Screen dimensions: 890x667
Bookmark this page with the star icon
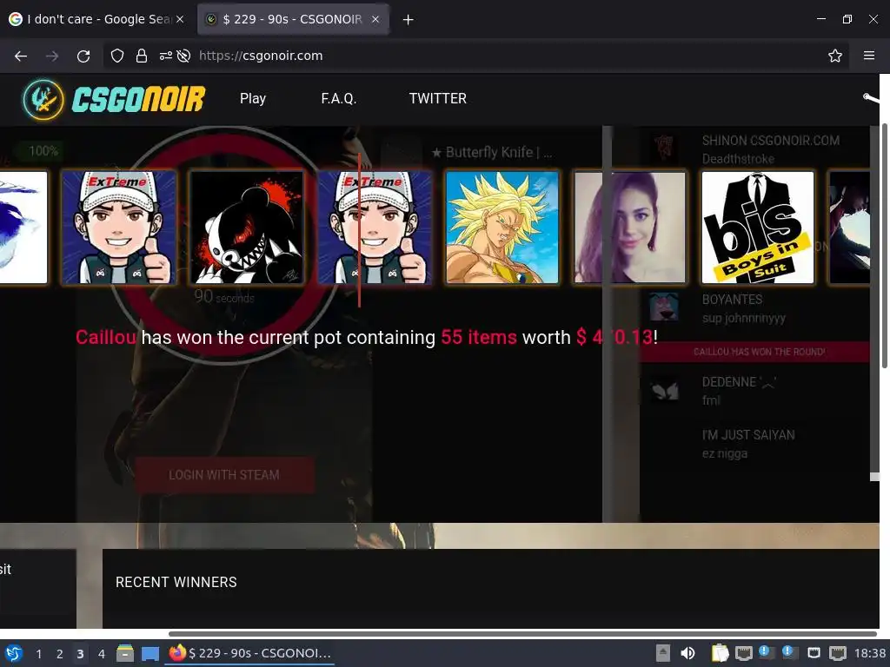click(835, 56)
